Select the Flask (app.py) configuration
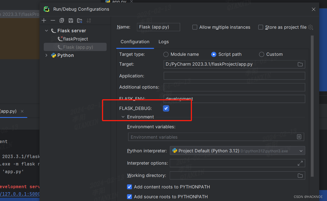Viewport: 327px width, 201px height. point(75,47)
